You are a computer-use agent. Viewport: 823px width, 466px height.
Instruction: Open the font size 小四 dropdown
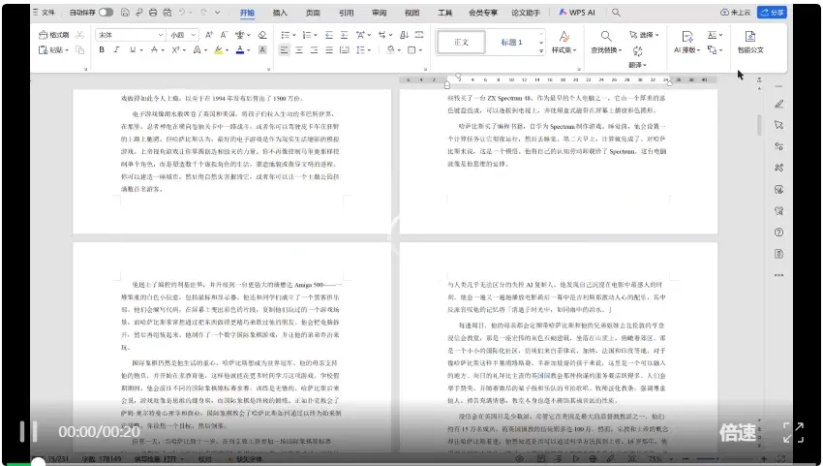(183, 35)
